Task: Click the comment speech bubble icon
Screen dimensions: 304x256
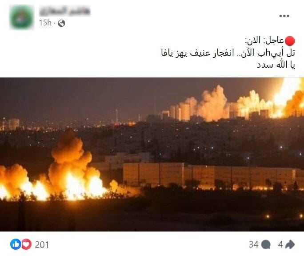Action: [266, 244]
